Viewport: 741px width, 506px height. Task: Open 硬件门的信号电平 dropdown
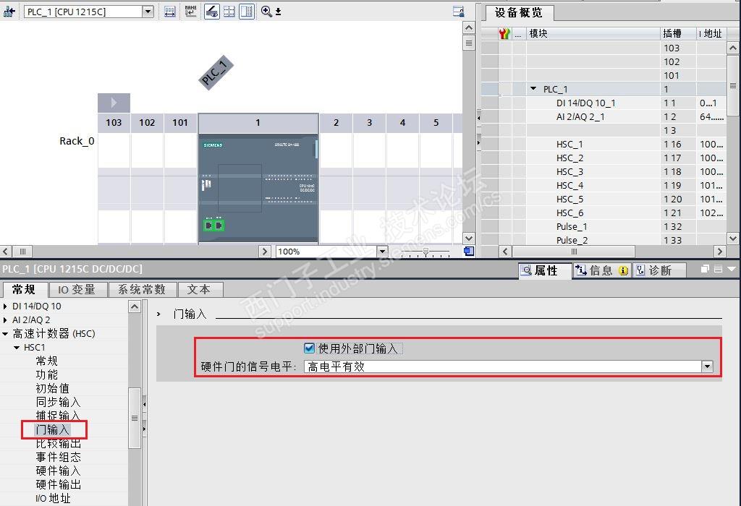(x=707, y=366)
